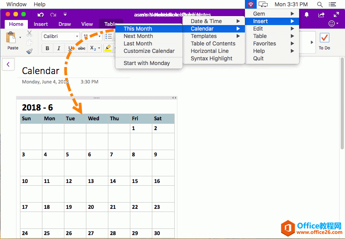Click the bulleted list icon
The image size is (345, 239).
click(109, 36)
